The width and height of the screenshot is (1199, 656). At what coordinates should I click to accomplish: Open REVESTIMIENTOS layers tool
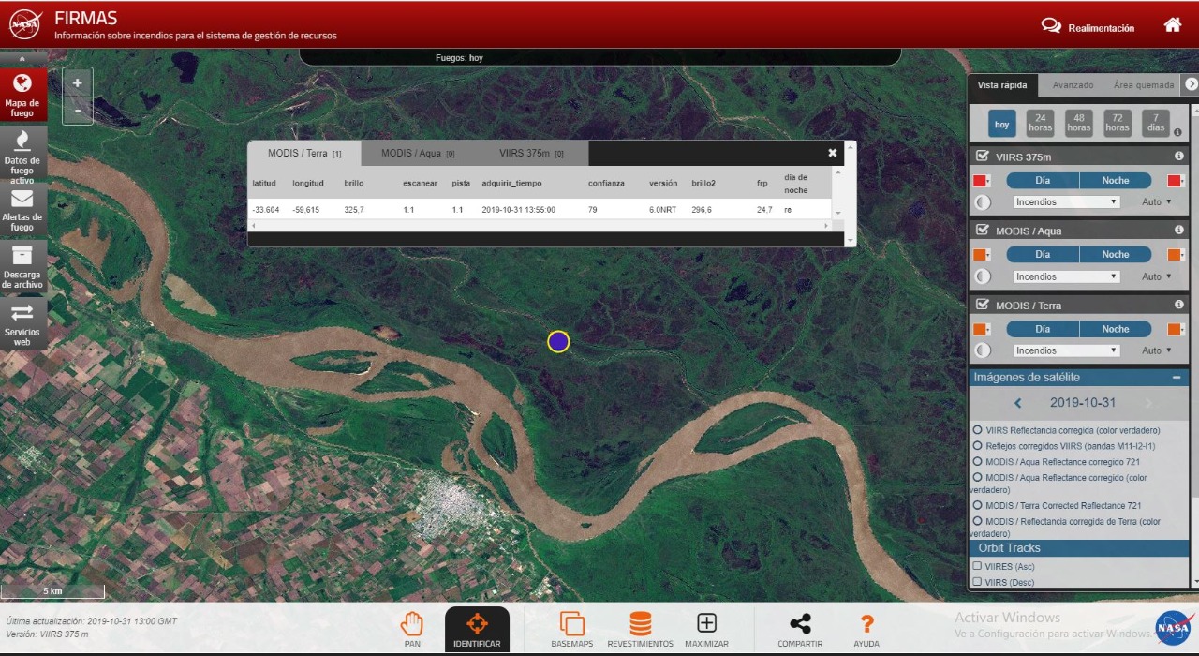click(640, 630)
